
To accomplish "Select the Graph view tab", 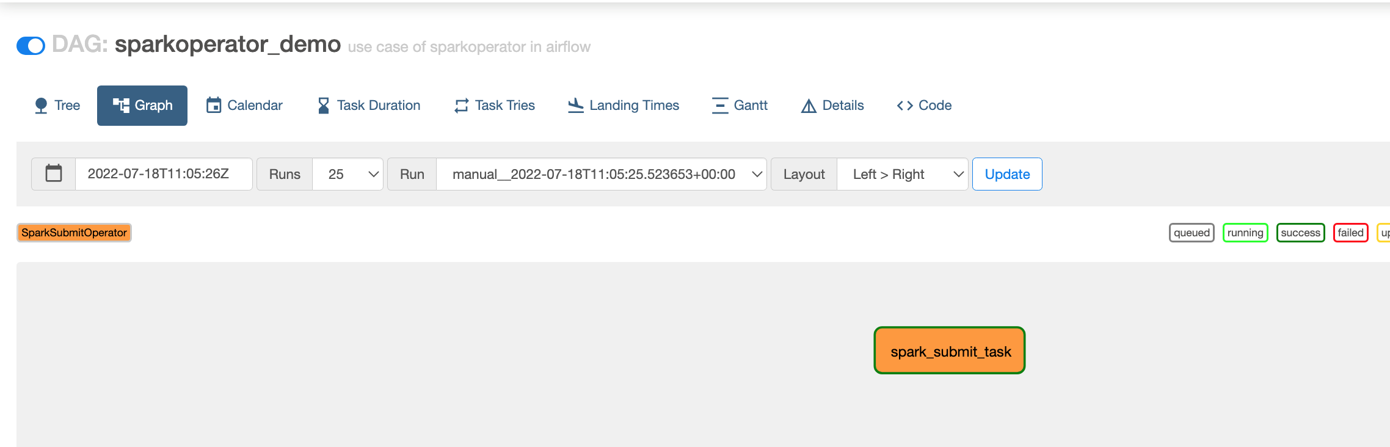I will click(x=142, y=106).
